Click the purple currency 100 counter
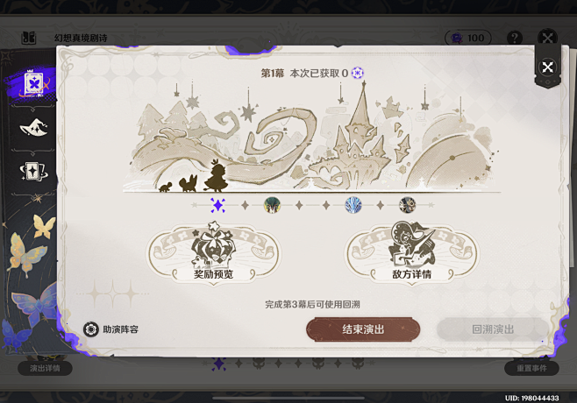Viewport: 577px width, 403px height. pyautogui.click(x=468, y=38)
